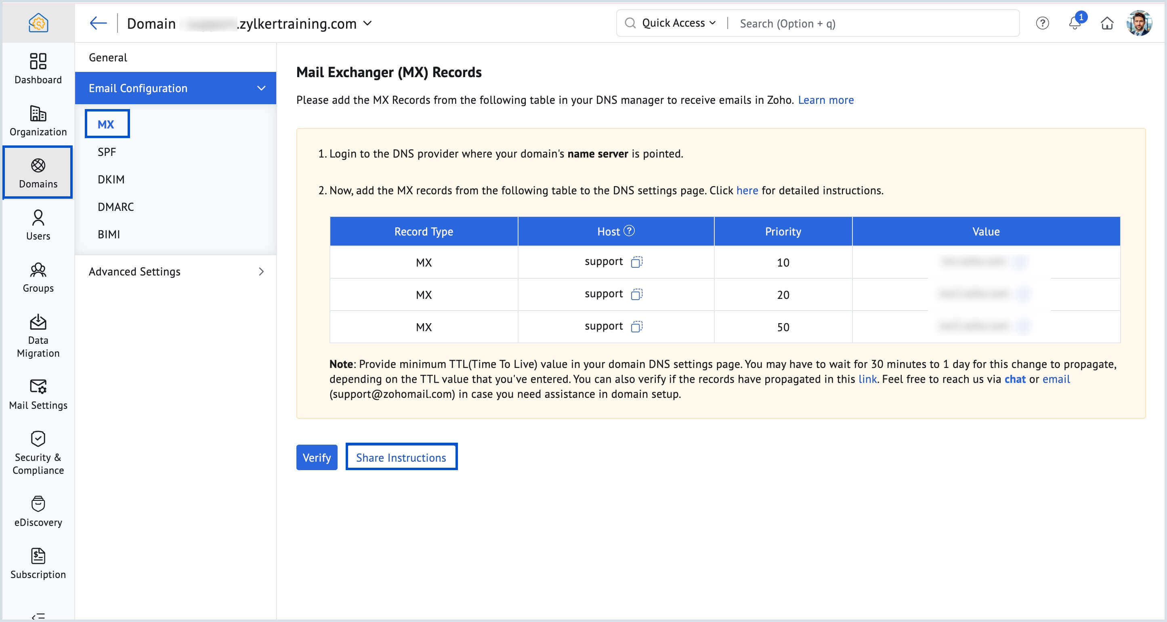Click the notification bell icon
The width and height of the screenshot is (1167, 622).
1075,23
